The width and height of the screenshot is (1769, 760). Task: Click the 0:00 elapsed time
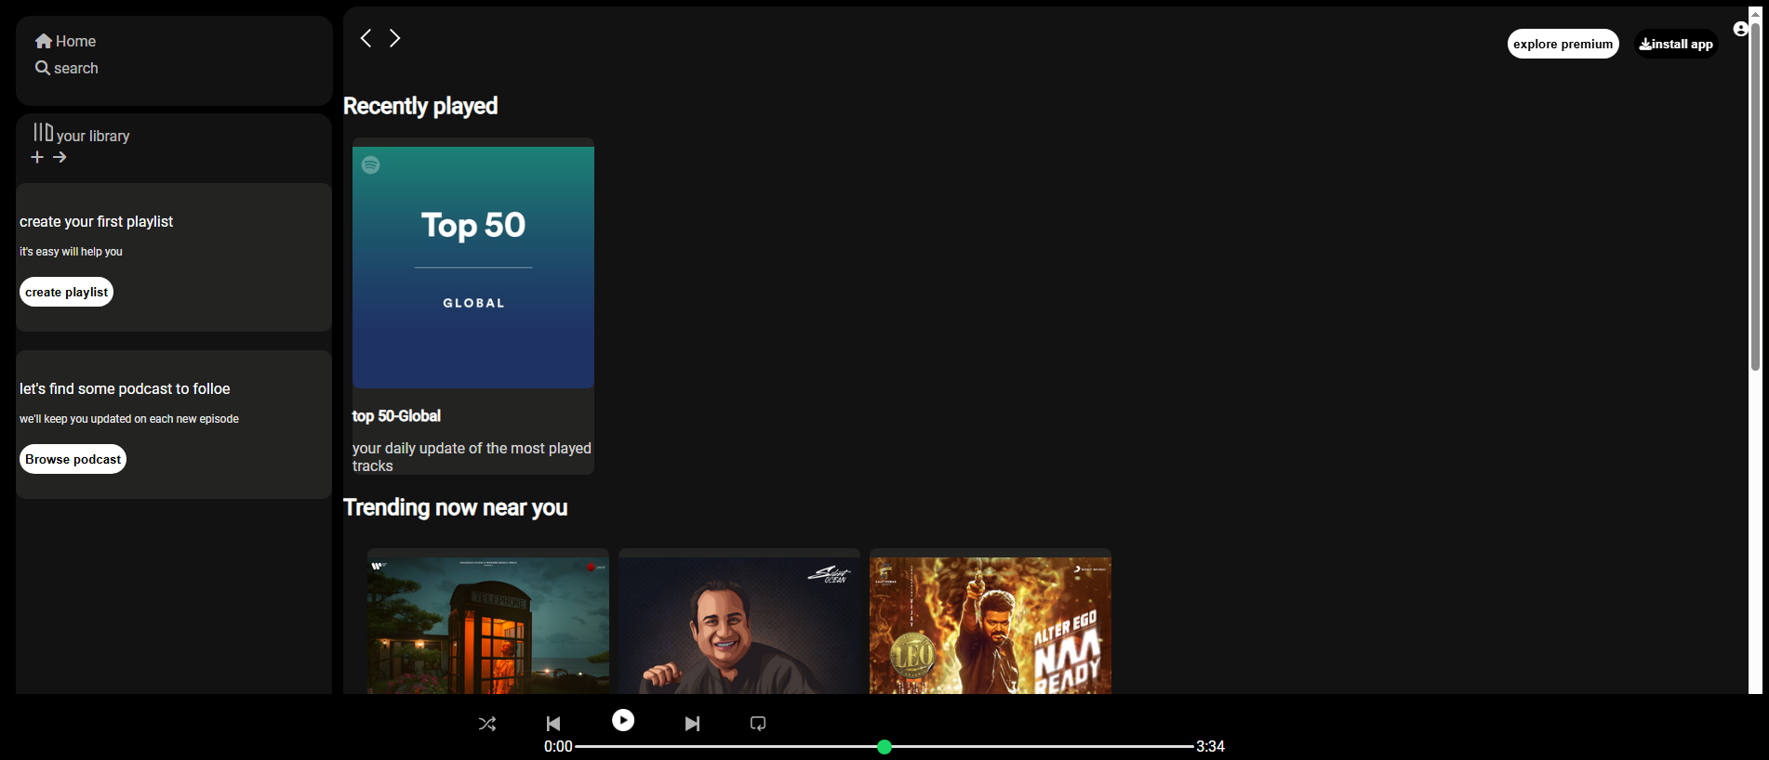coord(558,747)
